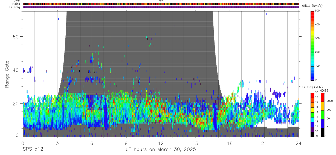Image resolution: width=336 pixels, height=155 pixels.
Task: Click hour tick 15 on the time axis
Action: (x=195, y=143)
